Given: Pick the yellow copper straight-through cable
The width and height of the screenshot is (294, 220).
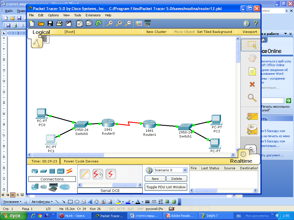Looking at the screenshot, I should pyautogui.click(x=85, y=174).
